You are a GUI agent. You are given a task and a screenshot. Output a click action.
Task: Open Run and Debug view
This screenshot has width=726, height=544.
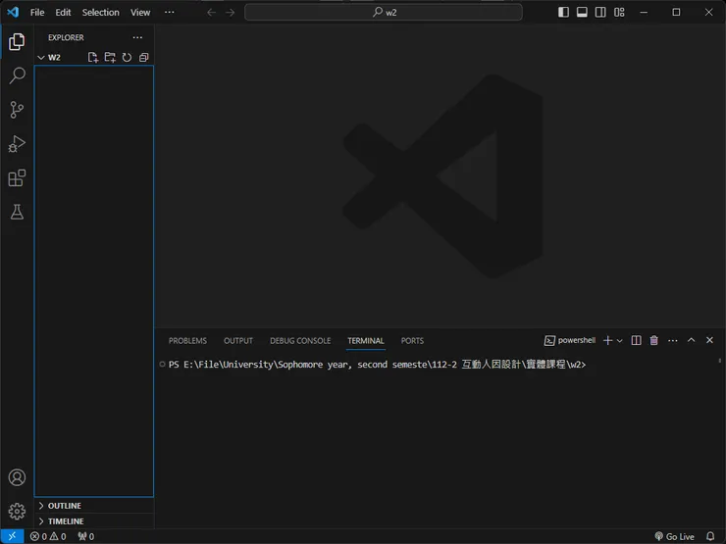(x=17, y=144)
